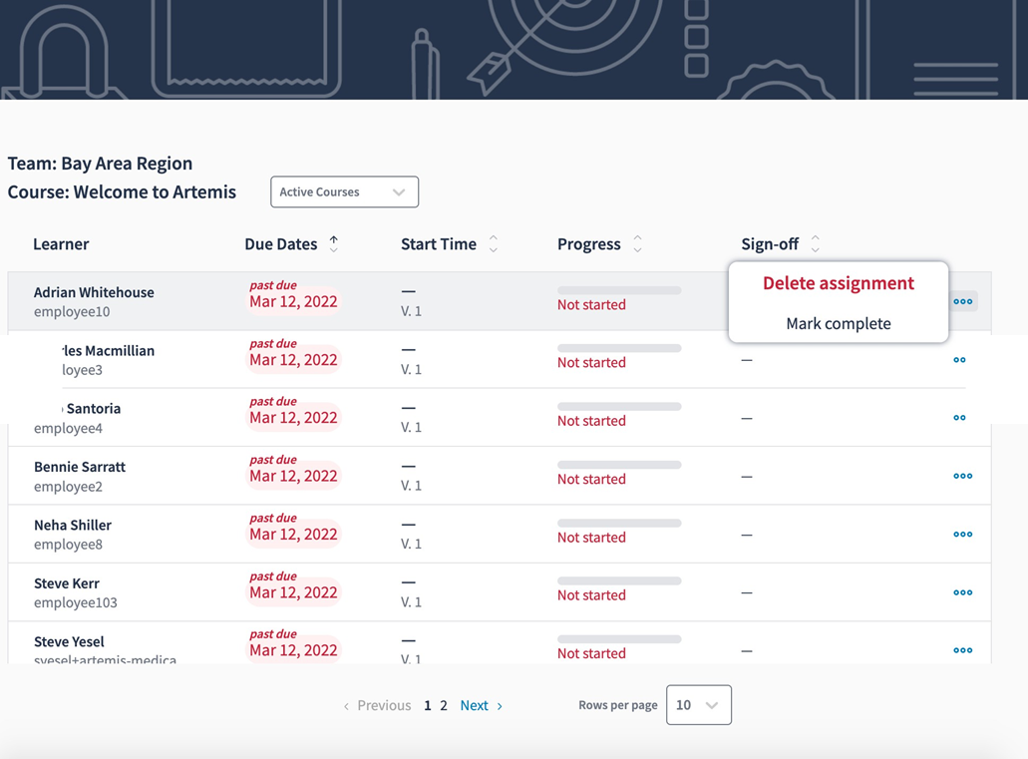Expand the Rows per page dropdown
Image resolution: width=1028 pixels, height=759 pixels.
click(x=698, y=705)
